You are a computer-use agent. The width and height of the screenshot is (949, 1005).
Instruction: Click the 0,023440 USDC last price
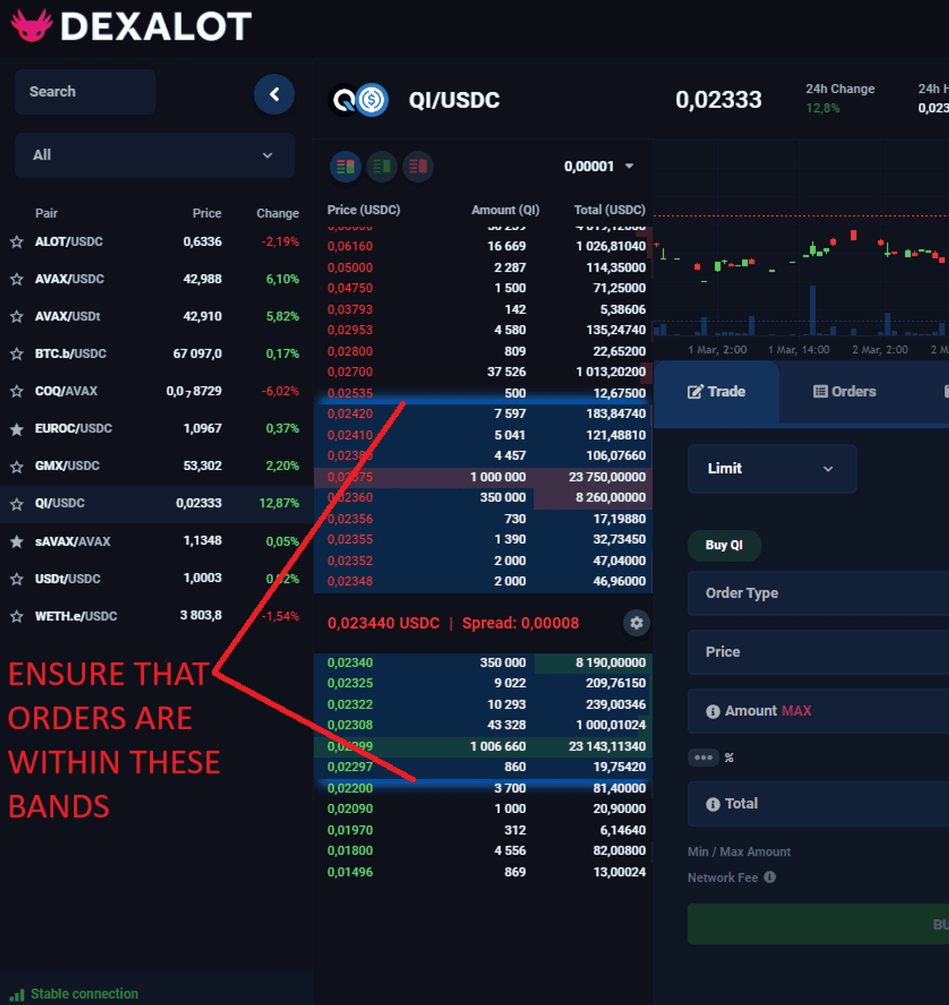(383, 623)
